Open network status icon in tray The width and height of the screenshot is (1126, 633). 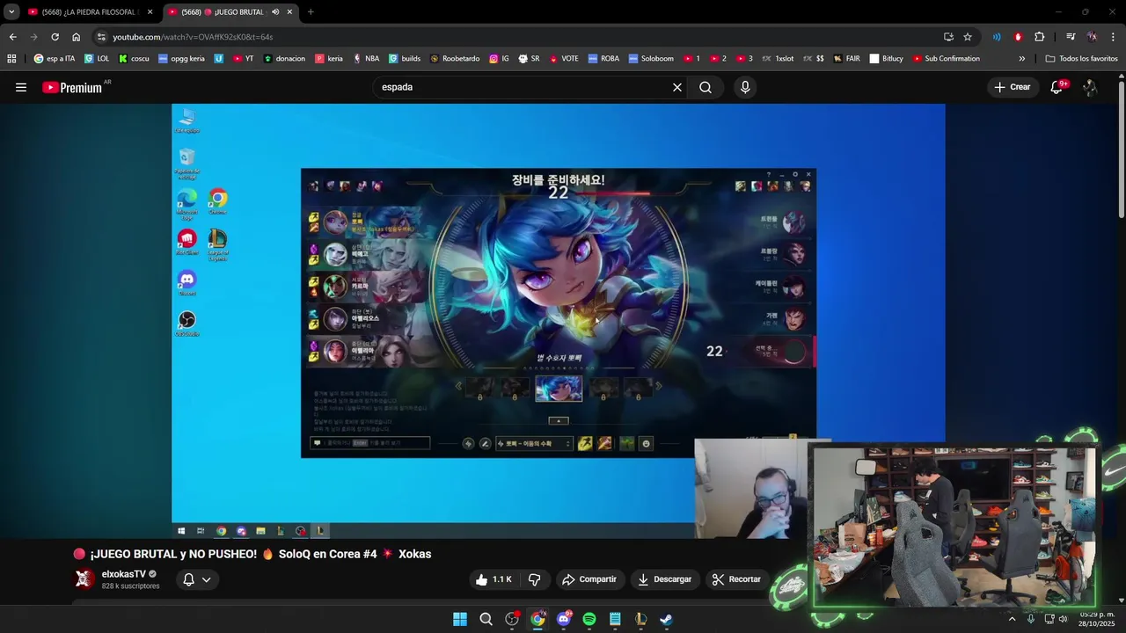pyautogui.click(x=1049, y=619)
